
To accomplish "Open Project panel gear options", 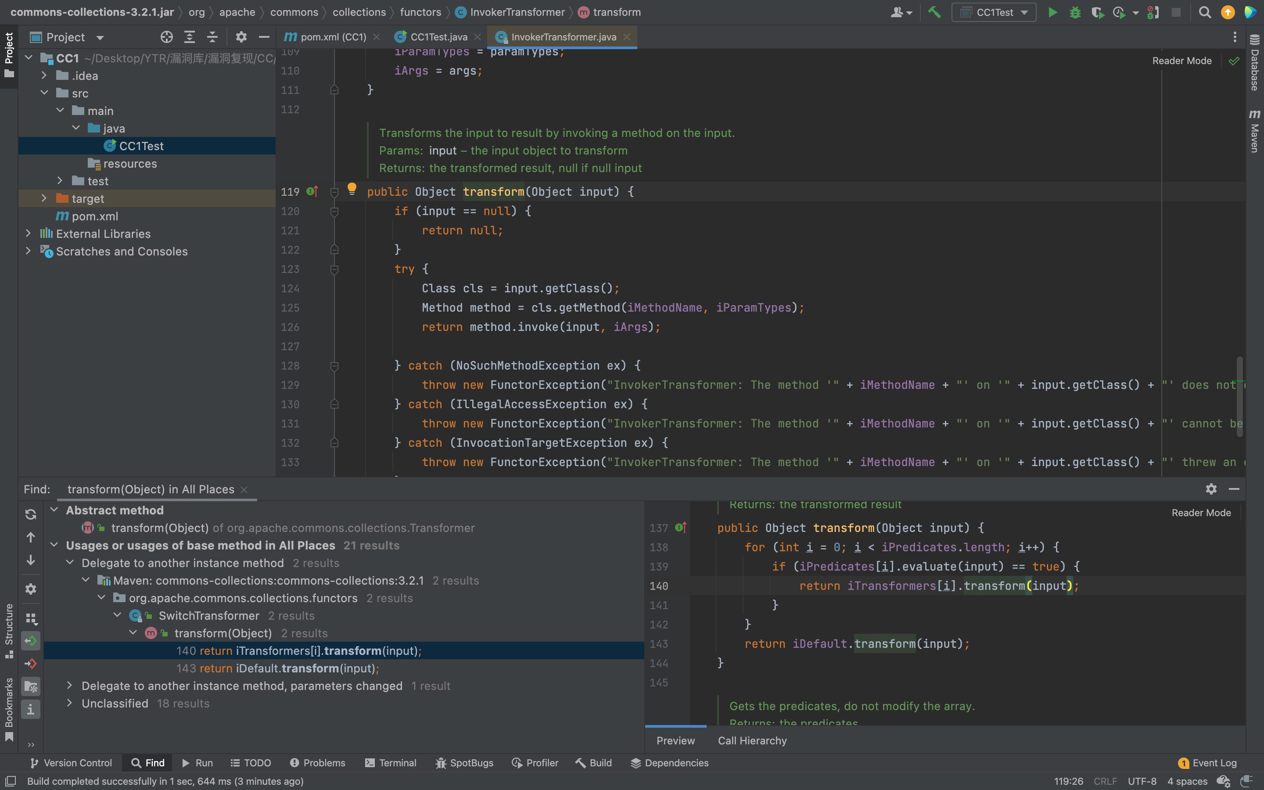I will coord(241,37).
